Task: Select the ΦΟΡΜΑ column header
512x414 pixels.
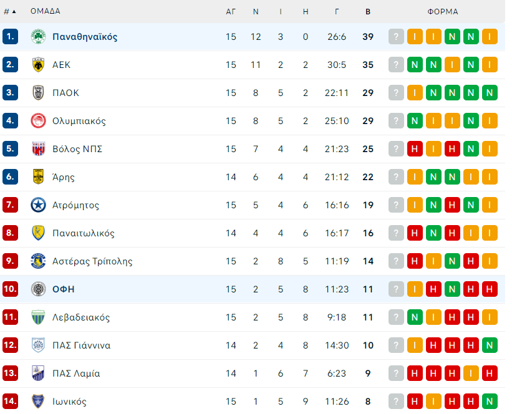Action: (x=443, y=12)
